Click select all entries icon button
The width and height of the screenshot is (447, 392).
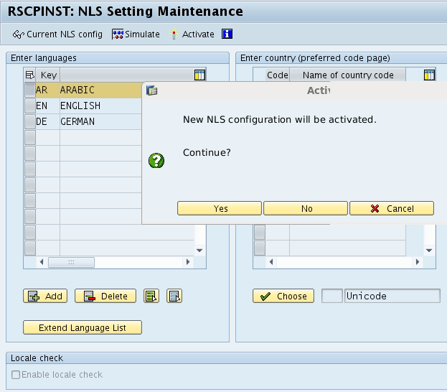[151, 296]
